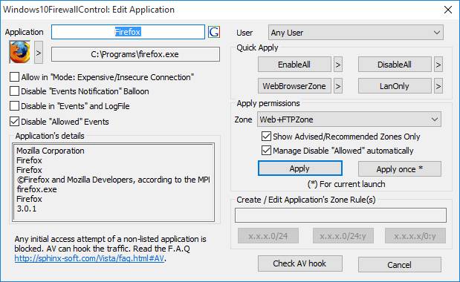Viewport: 460px width, 282px height.
Task: Expand the Zone dropdown set to Web+FTPZone
Action: click(x=349, y=119)
